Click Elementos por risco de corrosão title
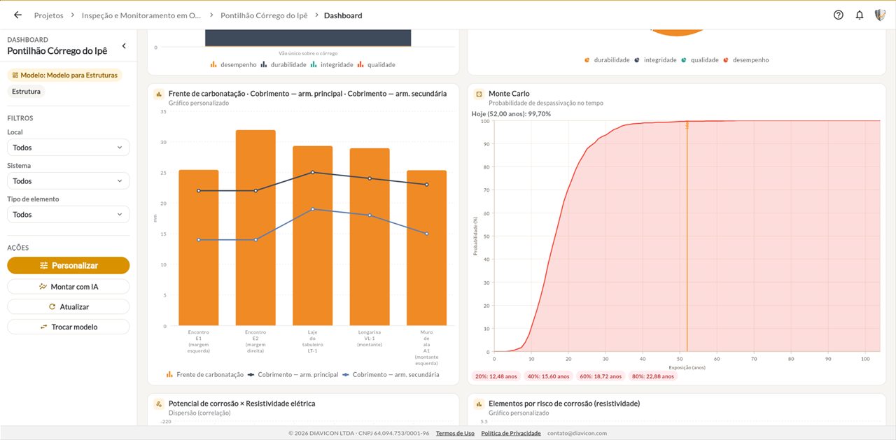Image resolution: width=896 pixels, height=440 pixels. click(x=564, y=404)
